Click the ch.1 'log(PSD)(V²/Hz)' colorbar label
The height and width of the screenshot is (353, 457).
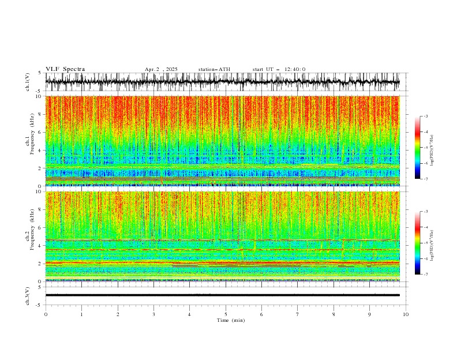click(432, 151)
